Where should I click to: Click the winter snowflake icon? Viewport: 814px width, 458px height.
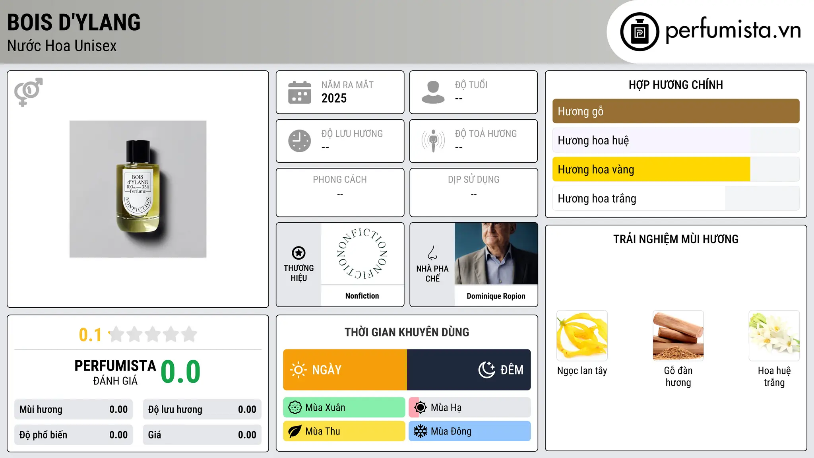click(x=421, y=431)
